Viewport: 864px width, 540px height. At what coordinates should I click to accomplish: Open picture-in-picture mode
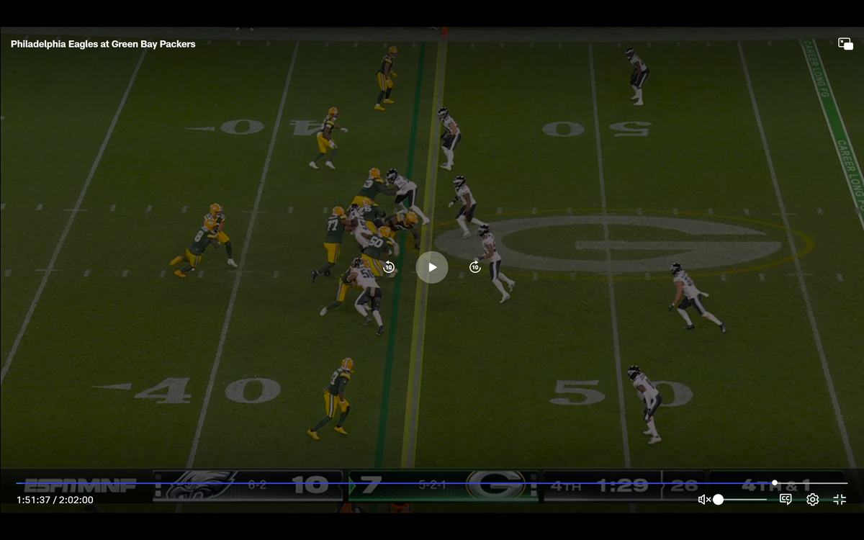[x=845, y=44]
